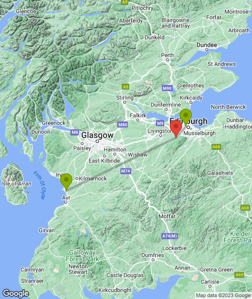252x299 pixels.
Task: Select the Dumfries town marker
Action: (x=153, y=260)
